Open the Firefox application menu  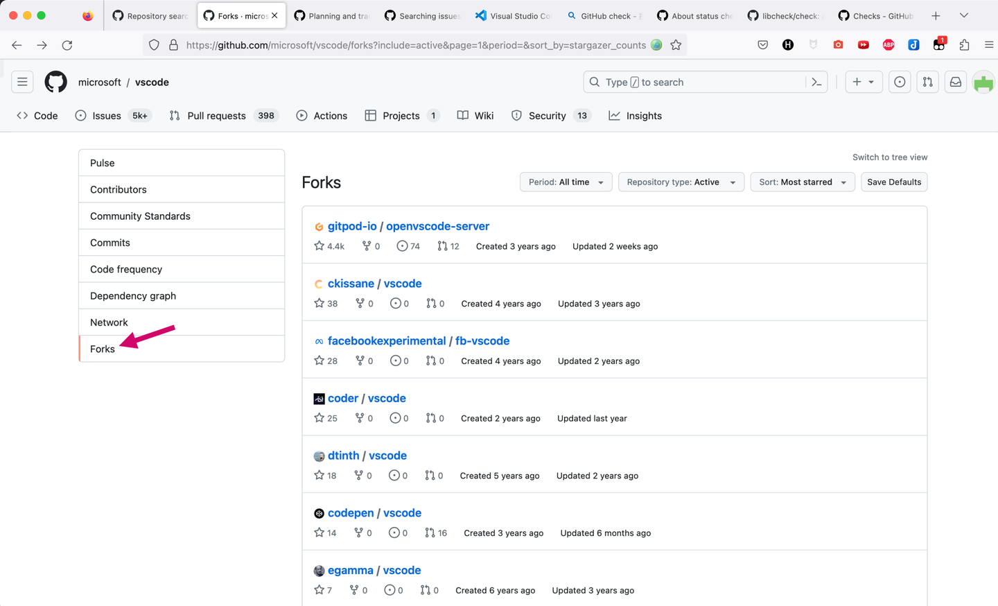[989, 45]
